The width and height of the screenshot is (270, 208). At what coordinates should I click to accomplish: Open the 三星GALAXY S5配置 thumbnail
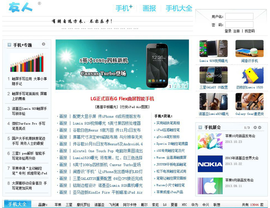click(213, 75)
